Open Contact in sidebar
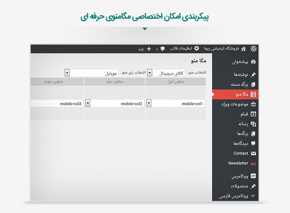Image resolution: width=290 pixels, height=213 pixels. [x=241, y=153]
